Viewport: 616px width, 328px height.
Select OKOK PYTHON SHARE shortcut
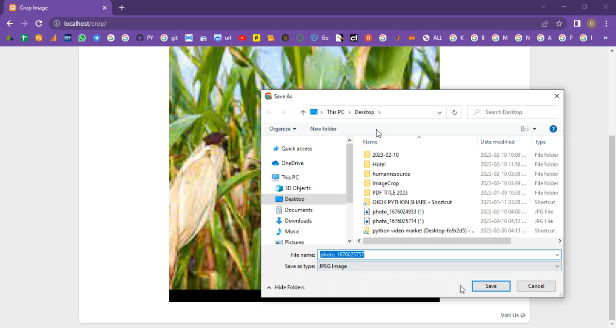[x=408, y=202]
